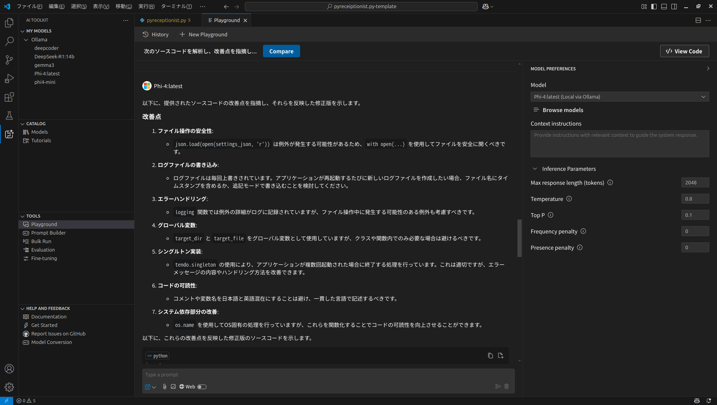Open the ファイル(F) menu
The image size is (717, 405).
tap(29, 7)
